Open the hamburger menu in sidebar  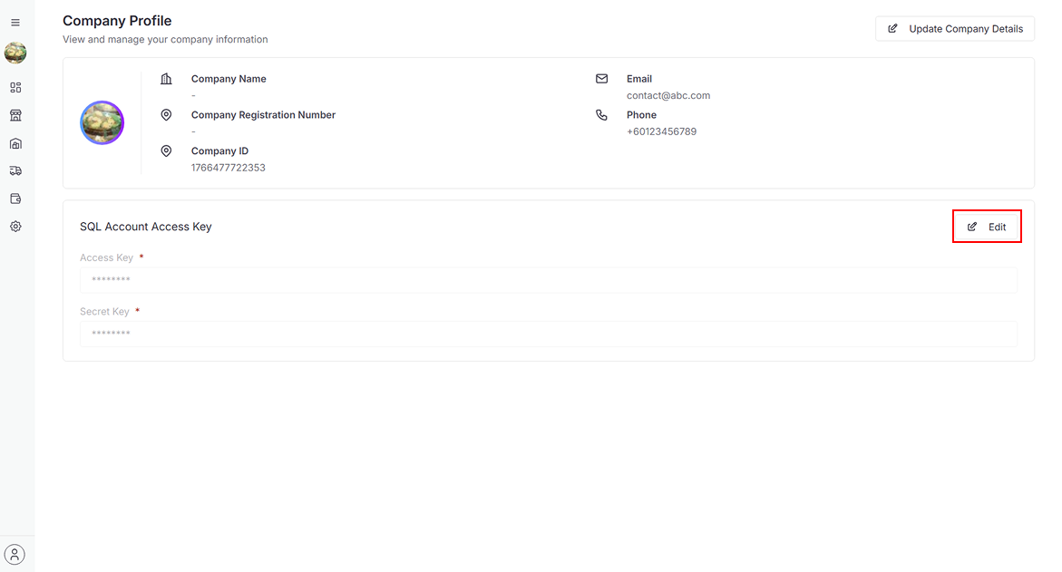coord(15,23)
